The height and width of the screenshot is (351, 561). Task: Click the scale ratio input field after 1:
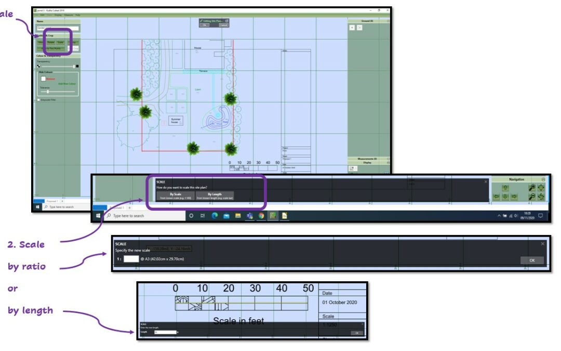[131, 259]
